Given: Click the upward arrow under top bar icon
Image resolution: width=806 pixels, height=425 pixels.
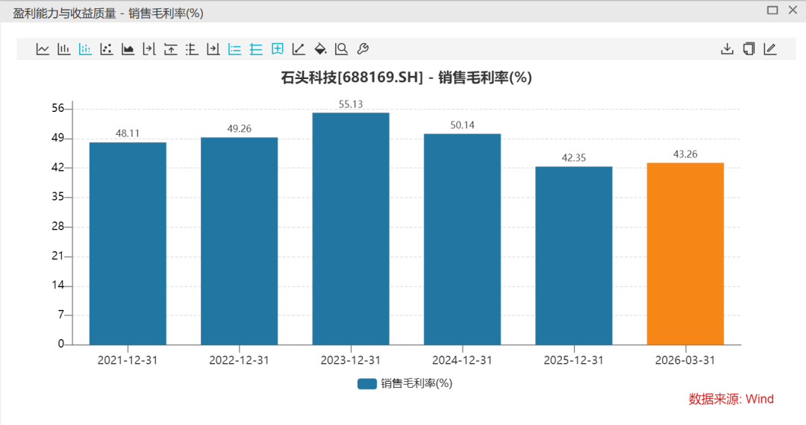Looking at the screenshot, I should pyautogui.click(x=171, y=49).
